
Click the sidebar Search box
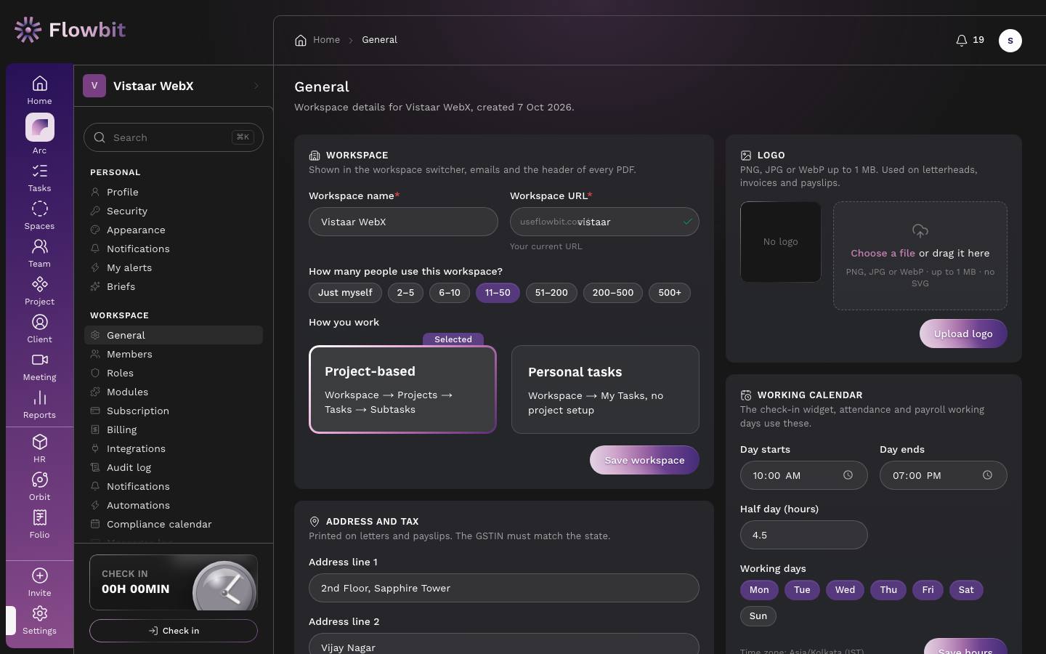coord(174,137)
